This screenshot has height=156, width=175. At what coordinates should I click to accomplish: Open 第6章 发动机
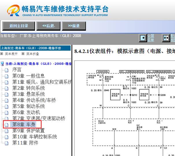[x=26, y=112]
